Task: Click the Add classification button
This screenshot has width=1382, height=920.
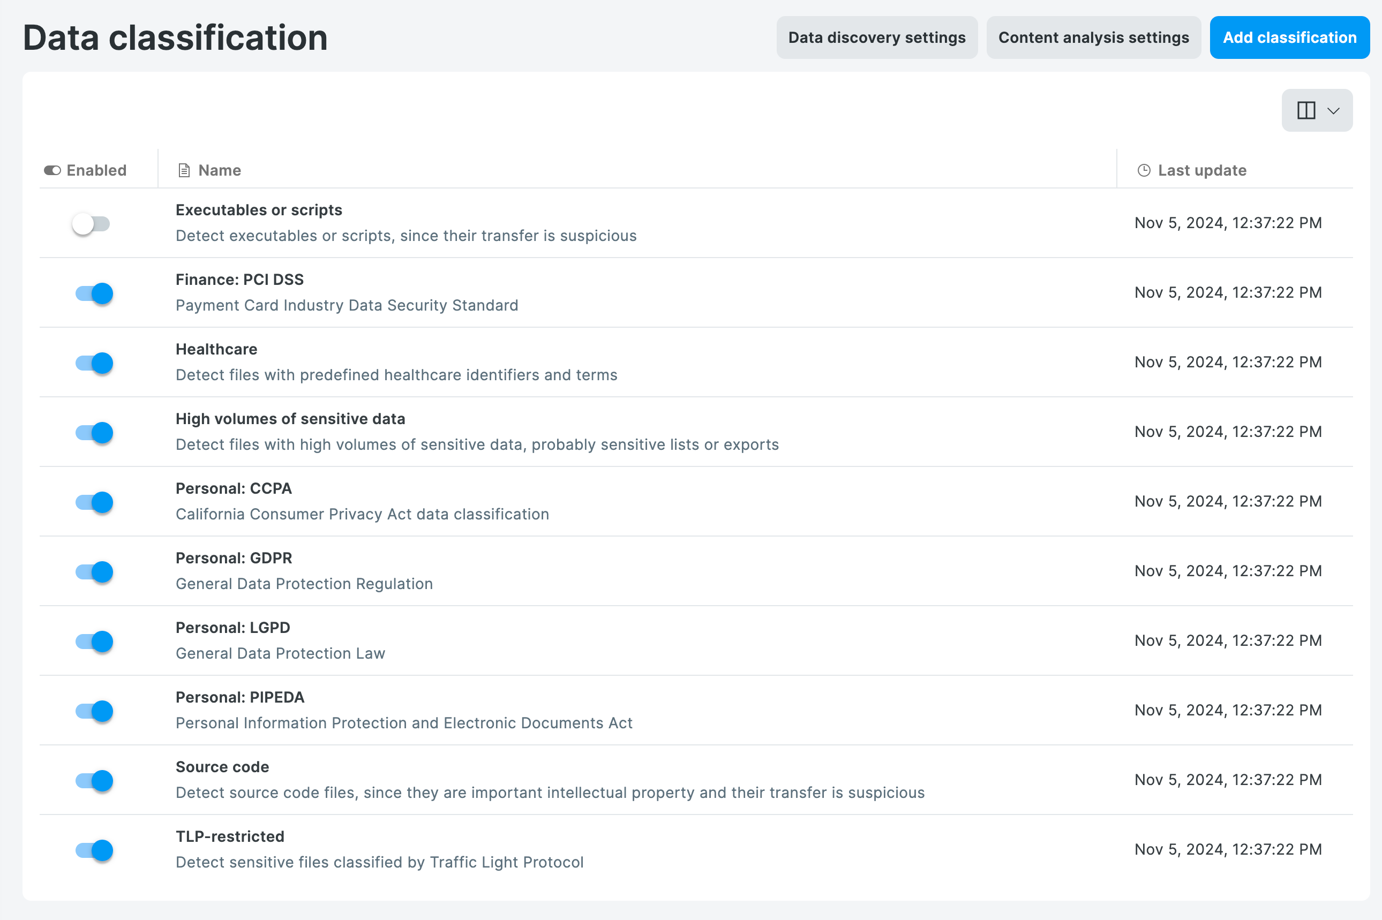Action: [x=1289, y=37]
